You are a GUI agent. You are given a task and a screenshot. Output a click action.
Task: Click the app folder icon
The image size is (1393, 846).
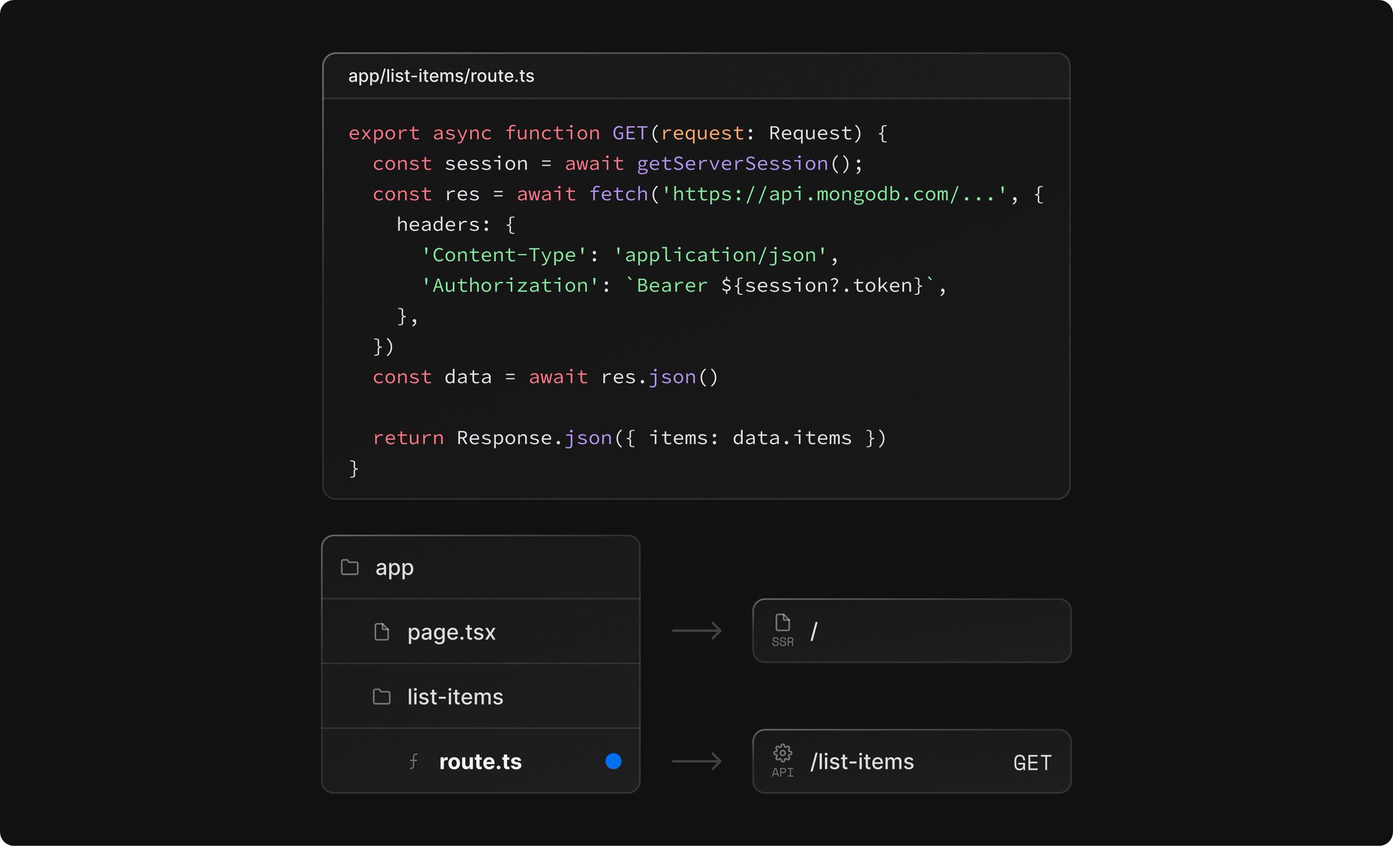350,567
